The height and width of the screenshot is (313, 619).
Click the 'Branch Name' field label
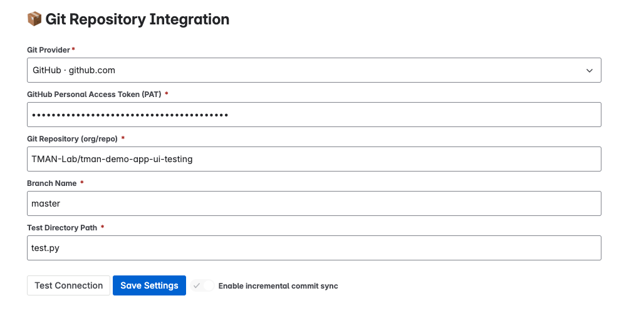tap(52, 183)
